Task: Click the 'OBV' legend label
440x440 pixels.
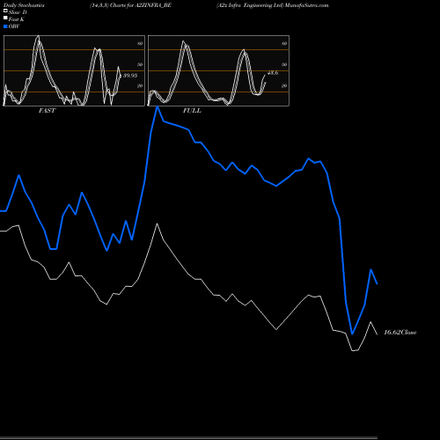Action: click(x=14, y=26)
